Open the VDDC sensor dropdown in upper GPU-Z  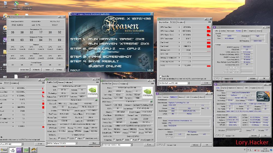[179, 65]
